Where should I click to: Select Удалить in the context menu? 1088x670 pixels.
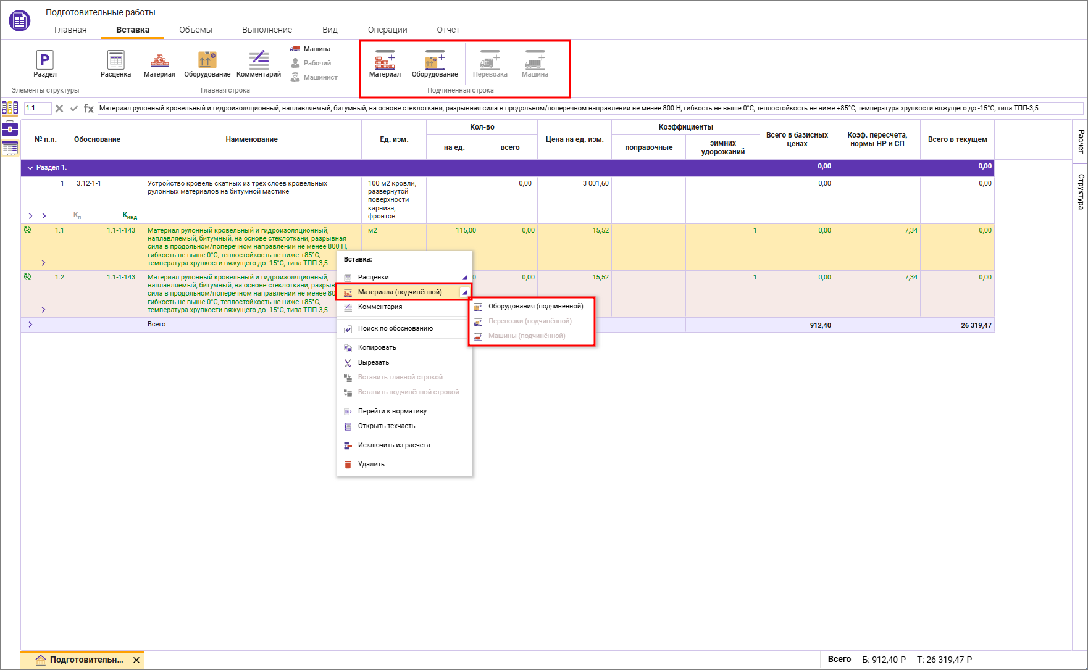[371, 465]
